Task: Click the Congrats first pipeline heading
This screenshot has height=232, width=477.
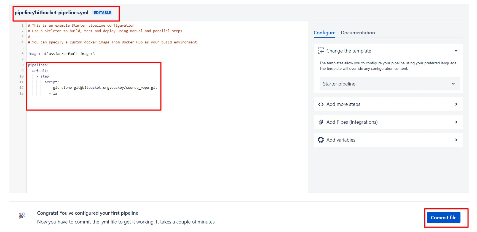Action: (88, 213)
